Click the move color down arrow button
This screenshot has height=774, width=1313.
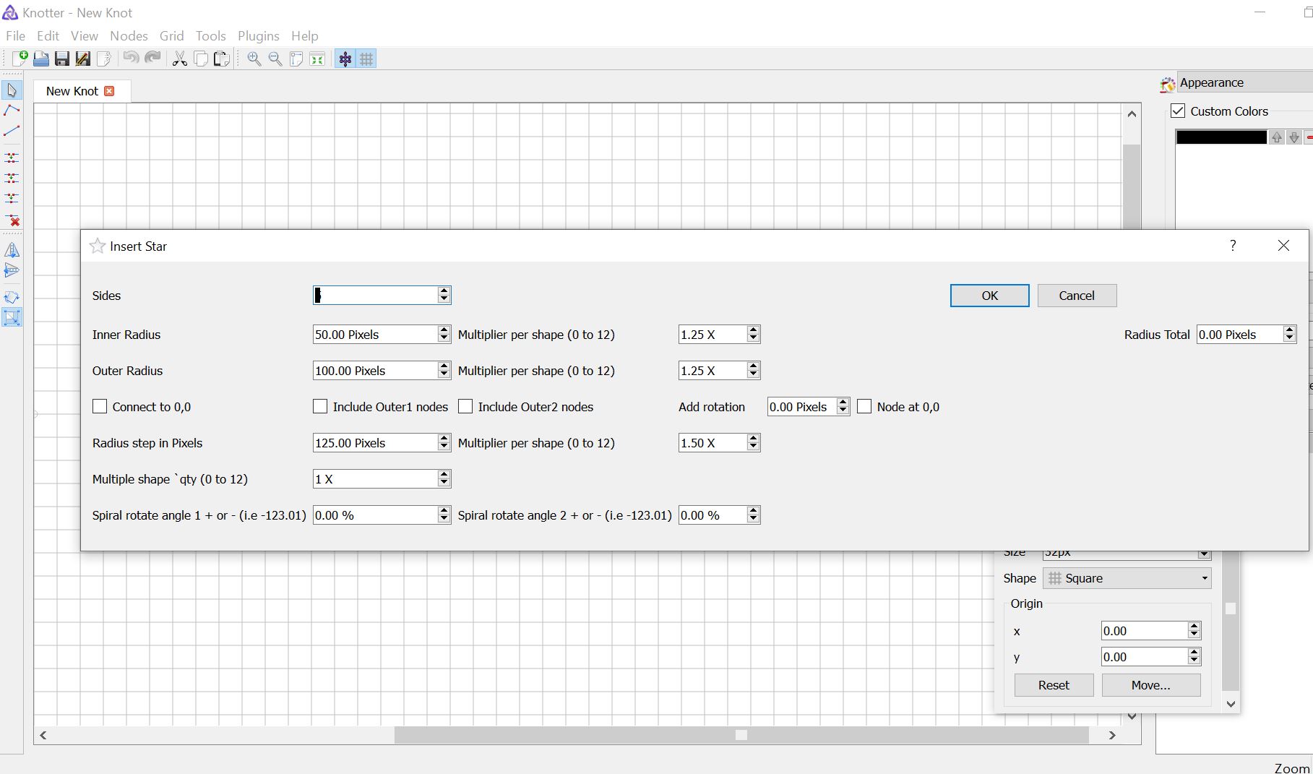click(x=1293, y=137)
